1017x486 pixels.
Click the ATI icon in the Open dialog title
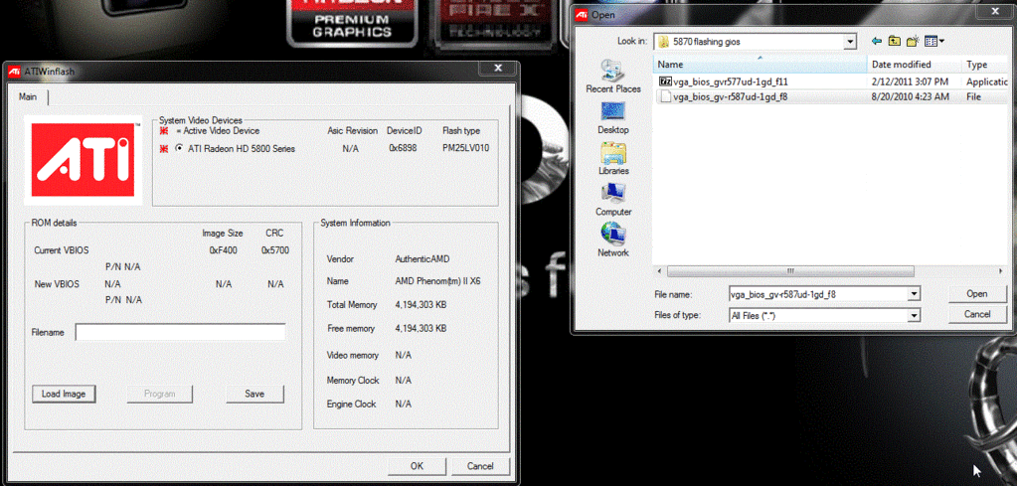coord(582,14)
